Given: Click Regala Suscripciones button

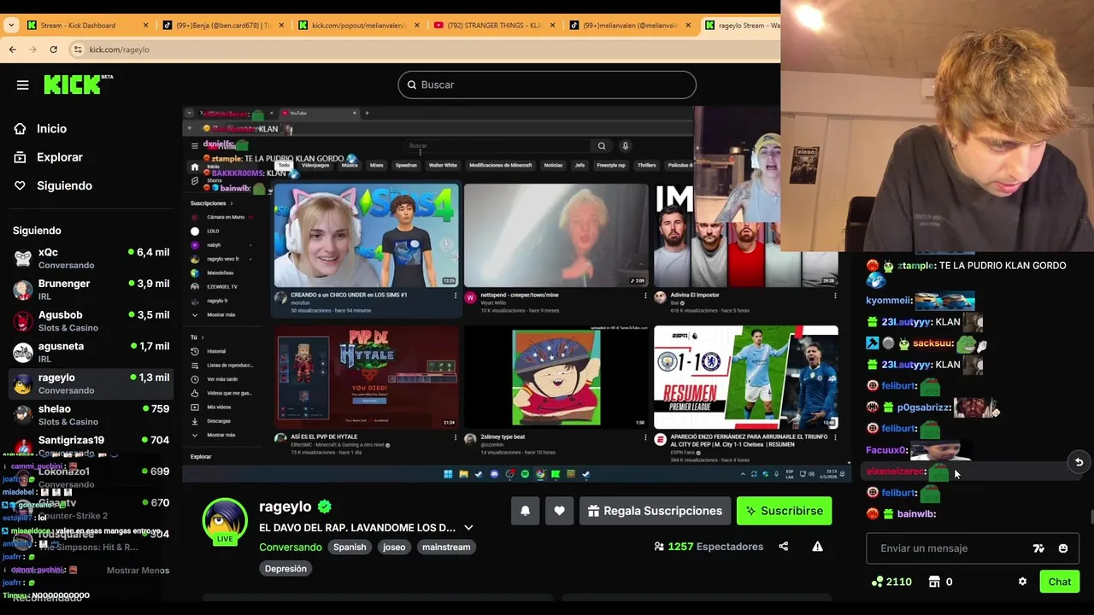Looking at the screenshot, I should click(x=655, y=511).
